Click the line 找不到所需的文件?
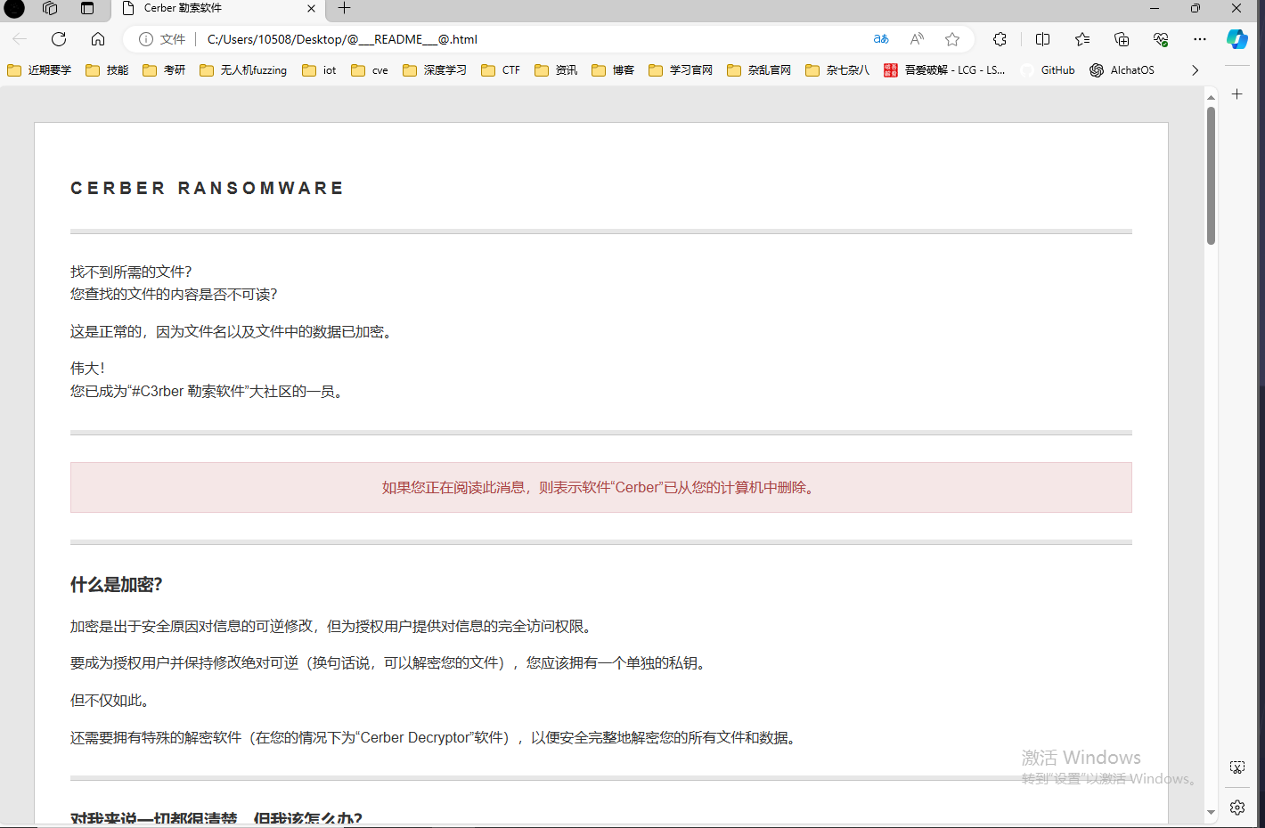 tap(131, 272)
